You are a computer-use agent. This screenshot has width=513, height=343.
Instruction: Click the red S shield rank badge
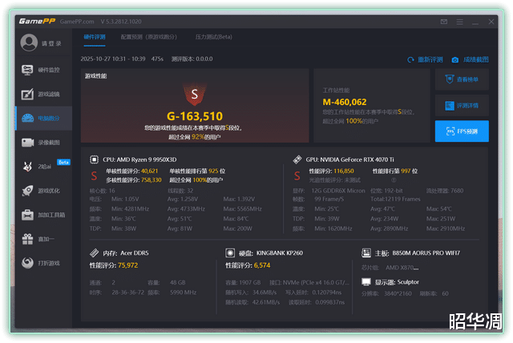[x=195, y=95]
